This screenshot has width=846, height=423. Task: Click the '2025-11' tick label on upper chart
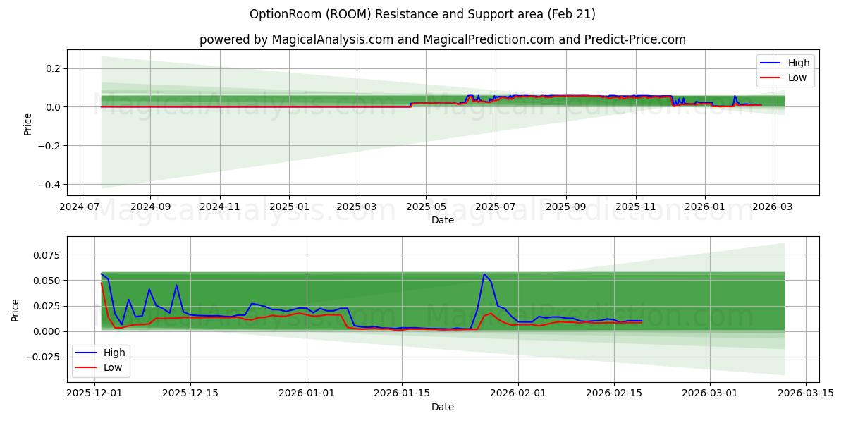click(636, 207)
